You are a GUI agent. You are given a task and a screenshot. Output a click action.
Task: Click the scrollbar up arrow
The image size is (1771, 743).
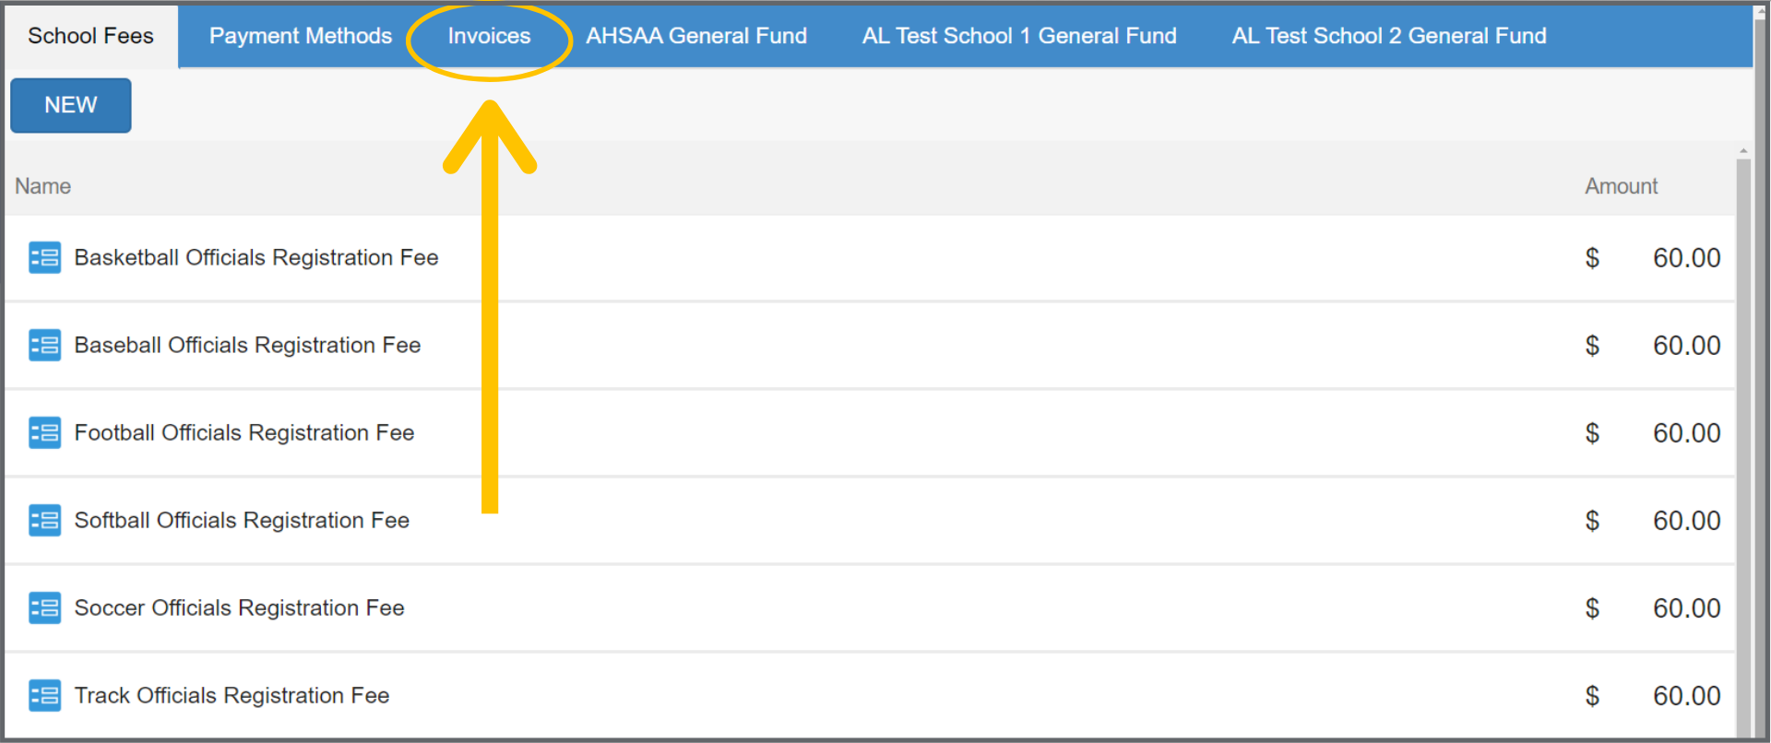[1743, 151]
